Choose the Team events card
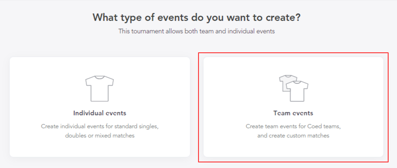397x168 pixels. pos(293,107)
